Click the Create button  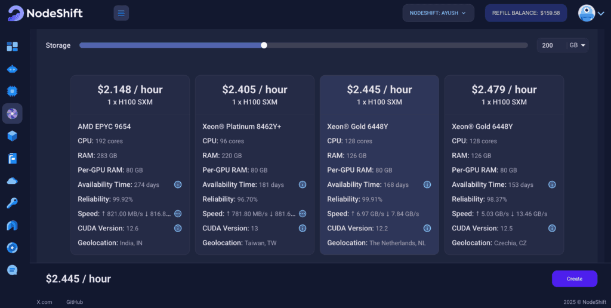click(574, 279)
